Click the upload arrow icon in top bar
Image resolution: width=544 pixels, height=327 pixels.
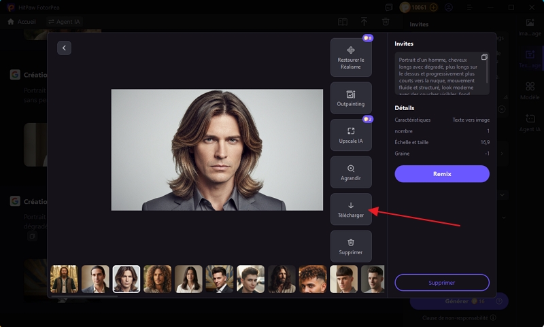coord(364,22)
